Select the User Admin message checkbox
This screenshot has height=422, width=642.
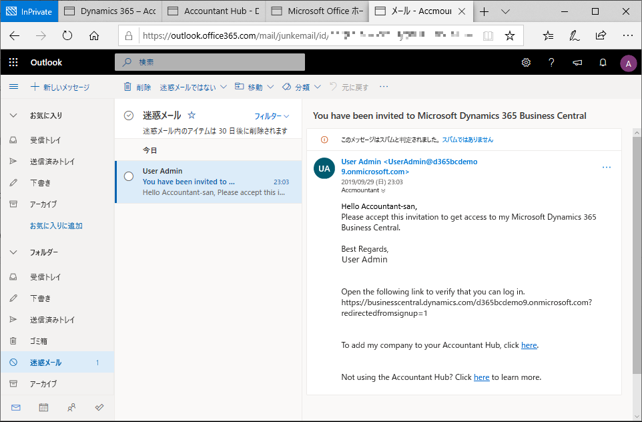(x=129, y=176)
